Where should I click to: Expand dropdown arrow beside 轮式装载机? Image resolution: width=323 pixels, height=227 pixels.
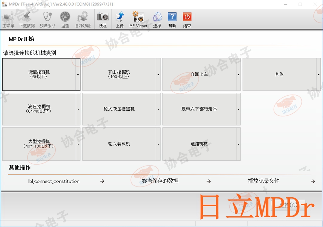158,144
